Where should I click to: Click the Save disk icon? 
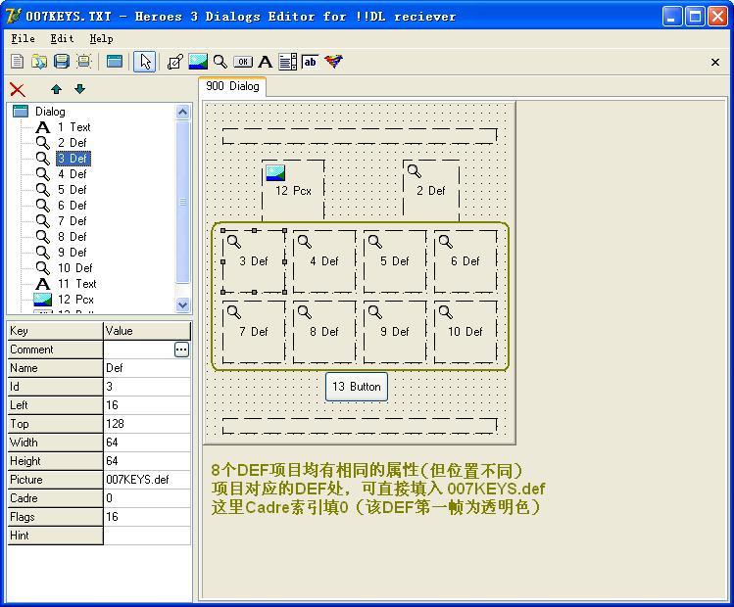pos(62,62)
